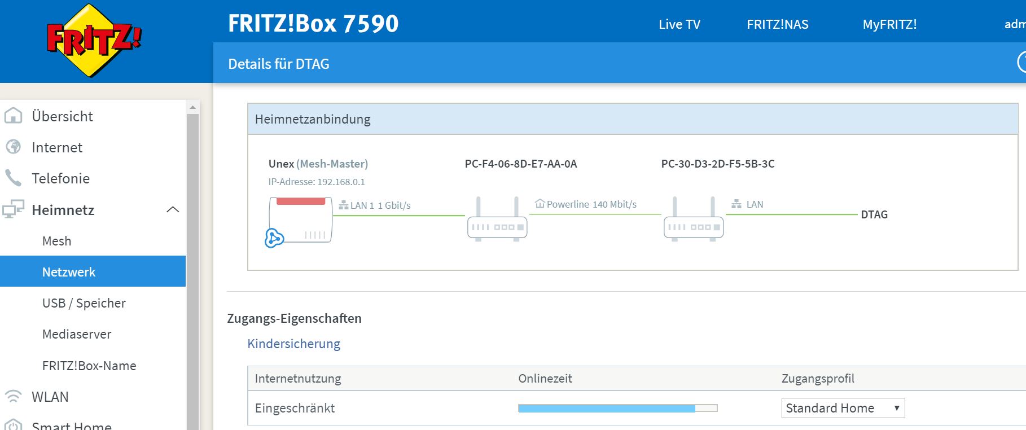Open the Internet menu entry
Image resolution: width=1026 pixels, height=430 pixels.
pos(57,147)
